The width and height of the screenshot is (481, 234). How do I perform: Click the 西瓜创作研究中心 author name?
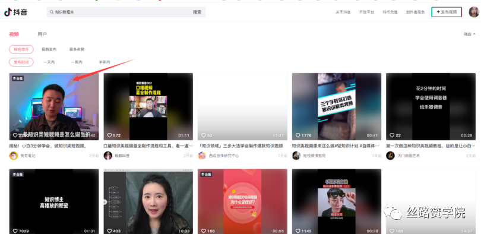coord(224,156)
